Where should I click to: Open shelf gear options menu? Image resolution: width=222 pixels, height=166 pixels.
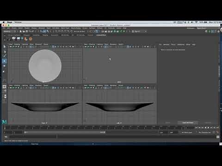coord(5,40)
